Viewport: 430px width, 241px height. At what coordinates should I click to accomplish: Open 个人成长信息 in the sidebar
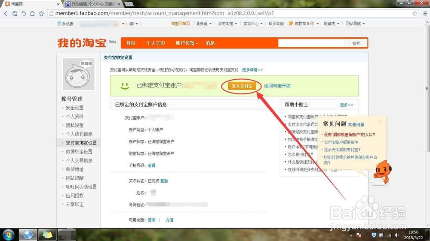(79, 134)
